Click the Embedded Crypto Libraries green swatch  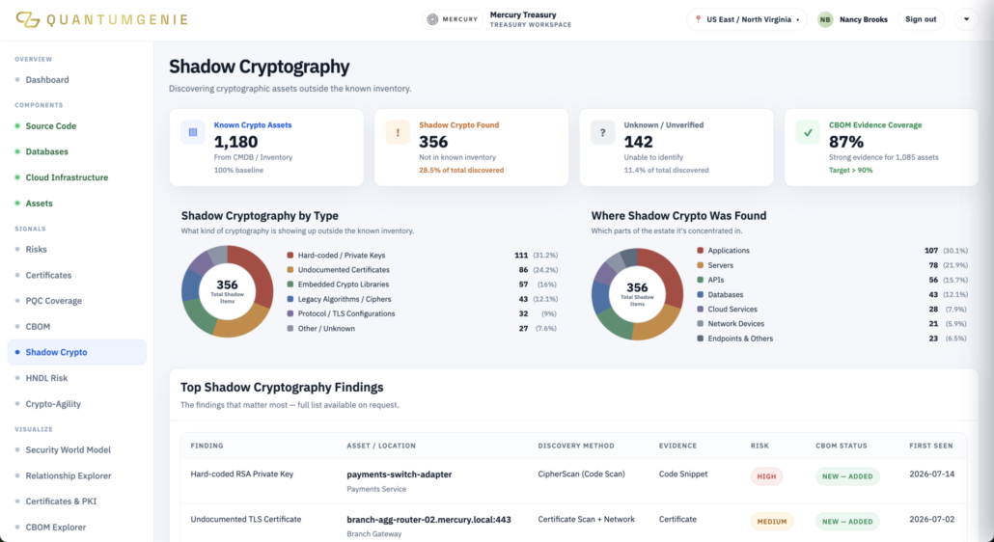point(290,285)
